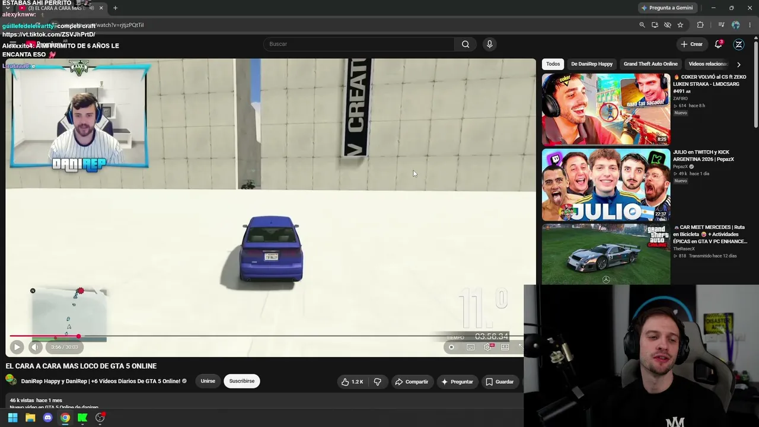The image size is (759, 427).
Task: Open the CAR MEET MERCEDES video title
Action: point(710,234)
